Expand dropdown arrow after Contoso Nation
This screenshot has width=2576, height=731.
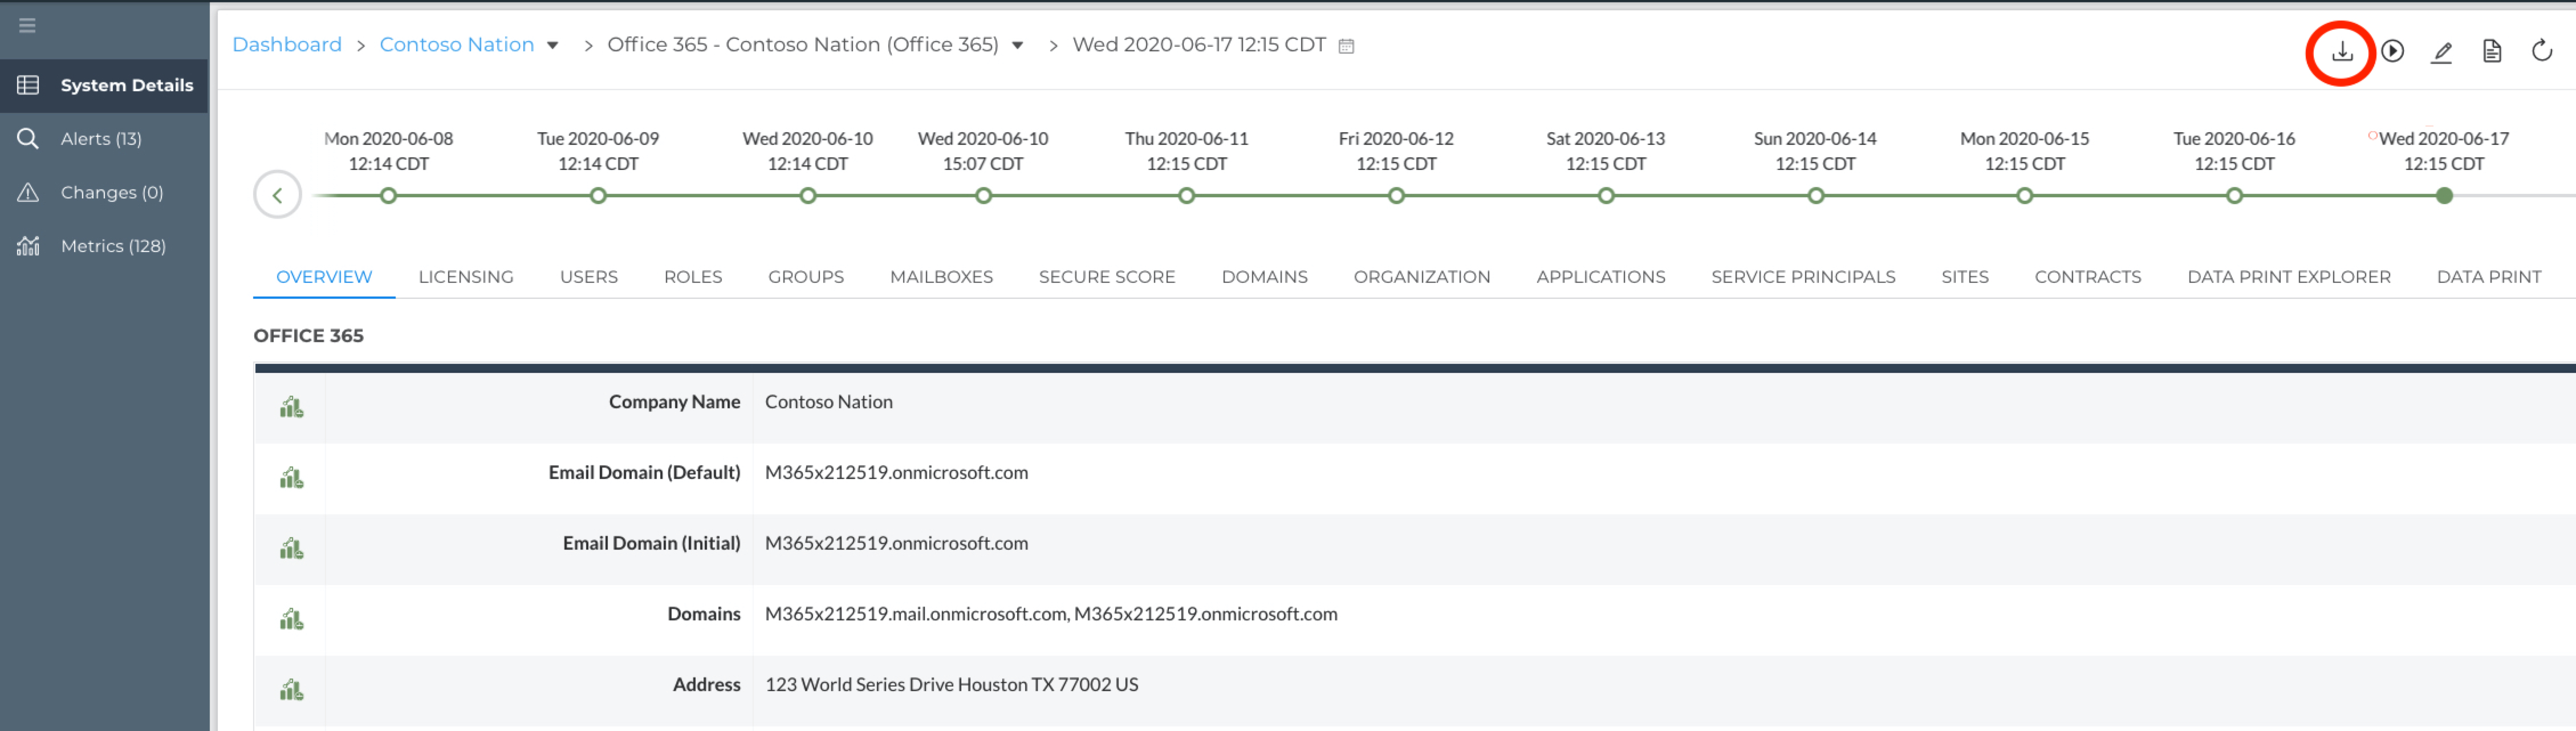click(x=552, y=46)
